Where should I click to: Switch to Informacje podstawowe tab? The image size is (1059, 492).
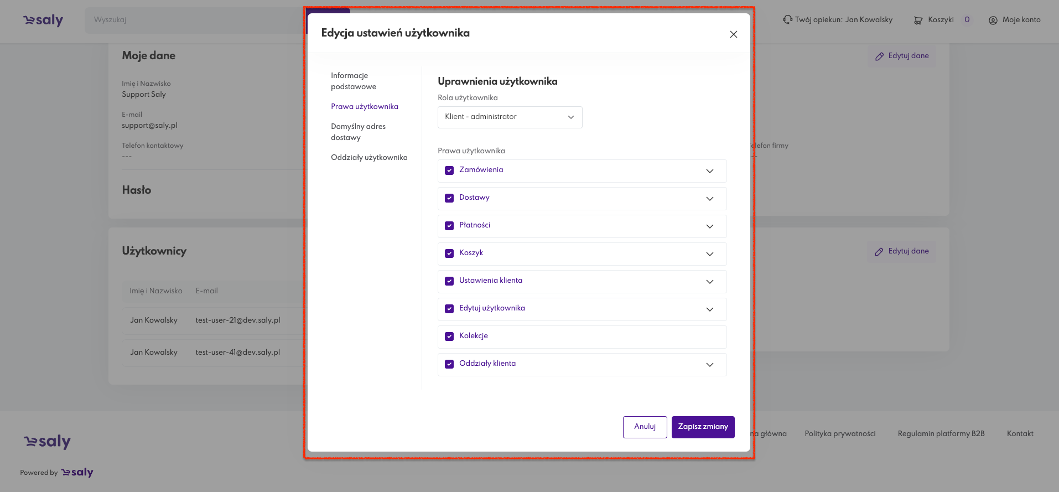click(354, 81)
